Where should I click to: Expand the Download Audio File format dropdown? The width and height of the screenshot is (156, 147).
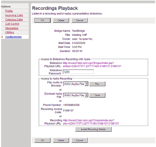pyautogui.click(x=76, y=95)
